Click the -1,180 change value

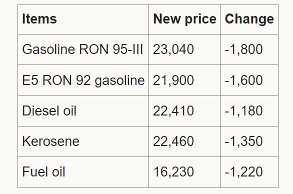[x=243, y=111]
